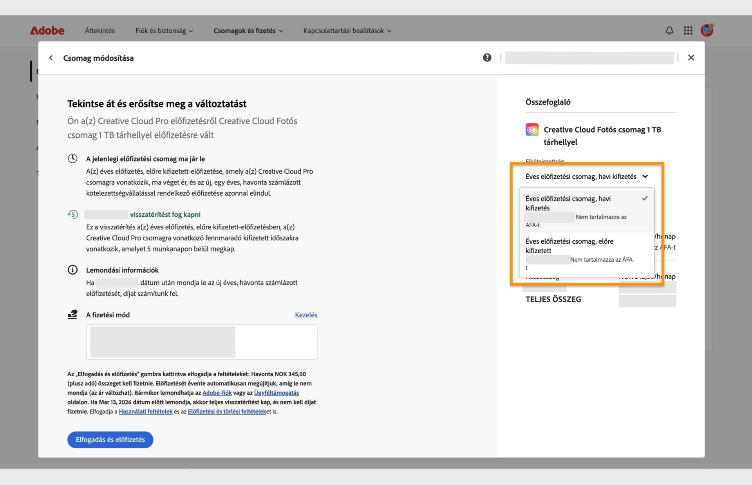Expand Kapcsolattartási beállítások menu
Screen dimensions: 752x485
(x=347, y=31)
